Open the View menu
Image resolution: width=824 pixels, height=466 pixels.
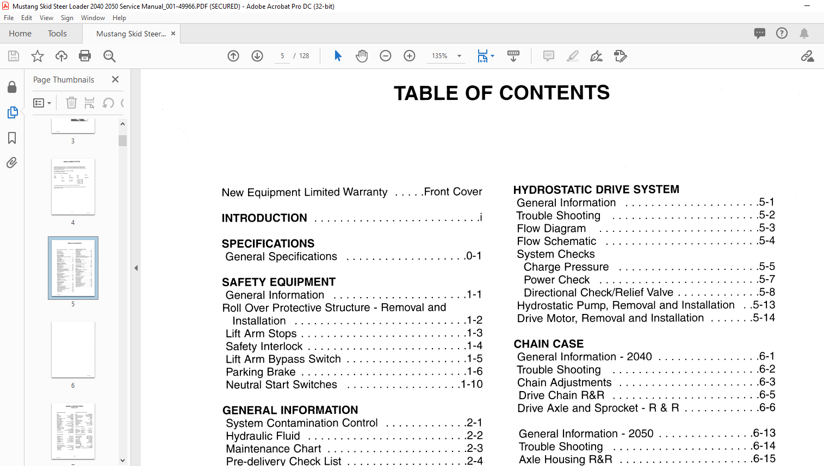click(x=46, y=18)
